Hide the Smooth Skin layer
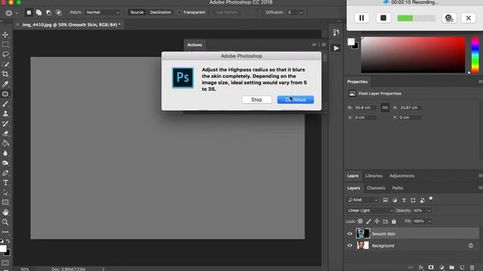This screenshot has height=271, width=483. coord(349,234)
